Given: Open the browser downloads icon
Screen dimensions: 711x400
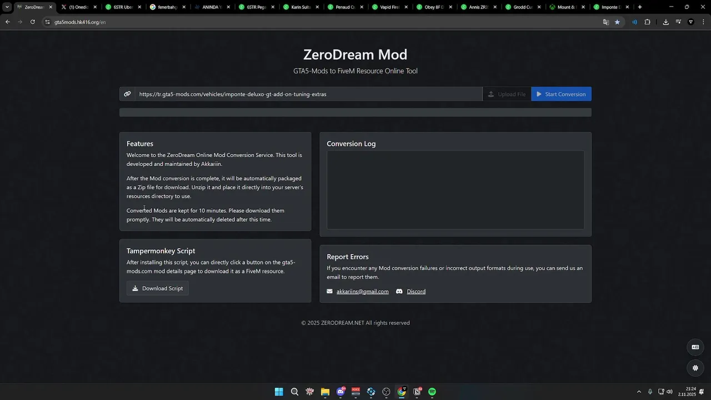Looking at the screenshot, I should (x=665, y=22).
